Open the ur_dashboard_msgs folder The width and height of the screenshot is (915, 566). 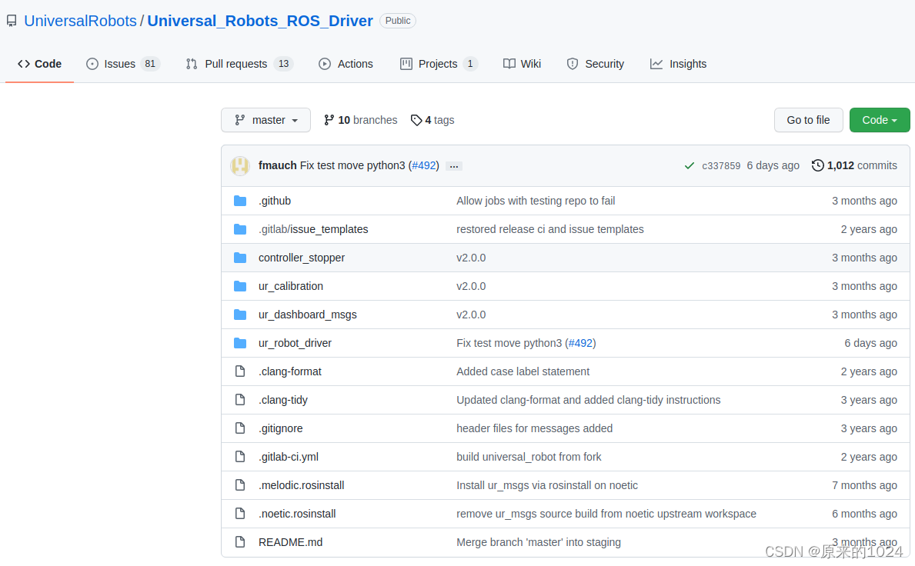point(308,315)
